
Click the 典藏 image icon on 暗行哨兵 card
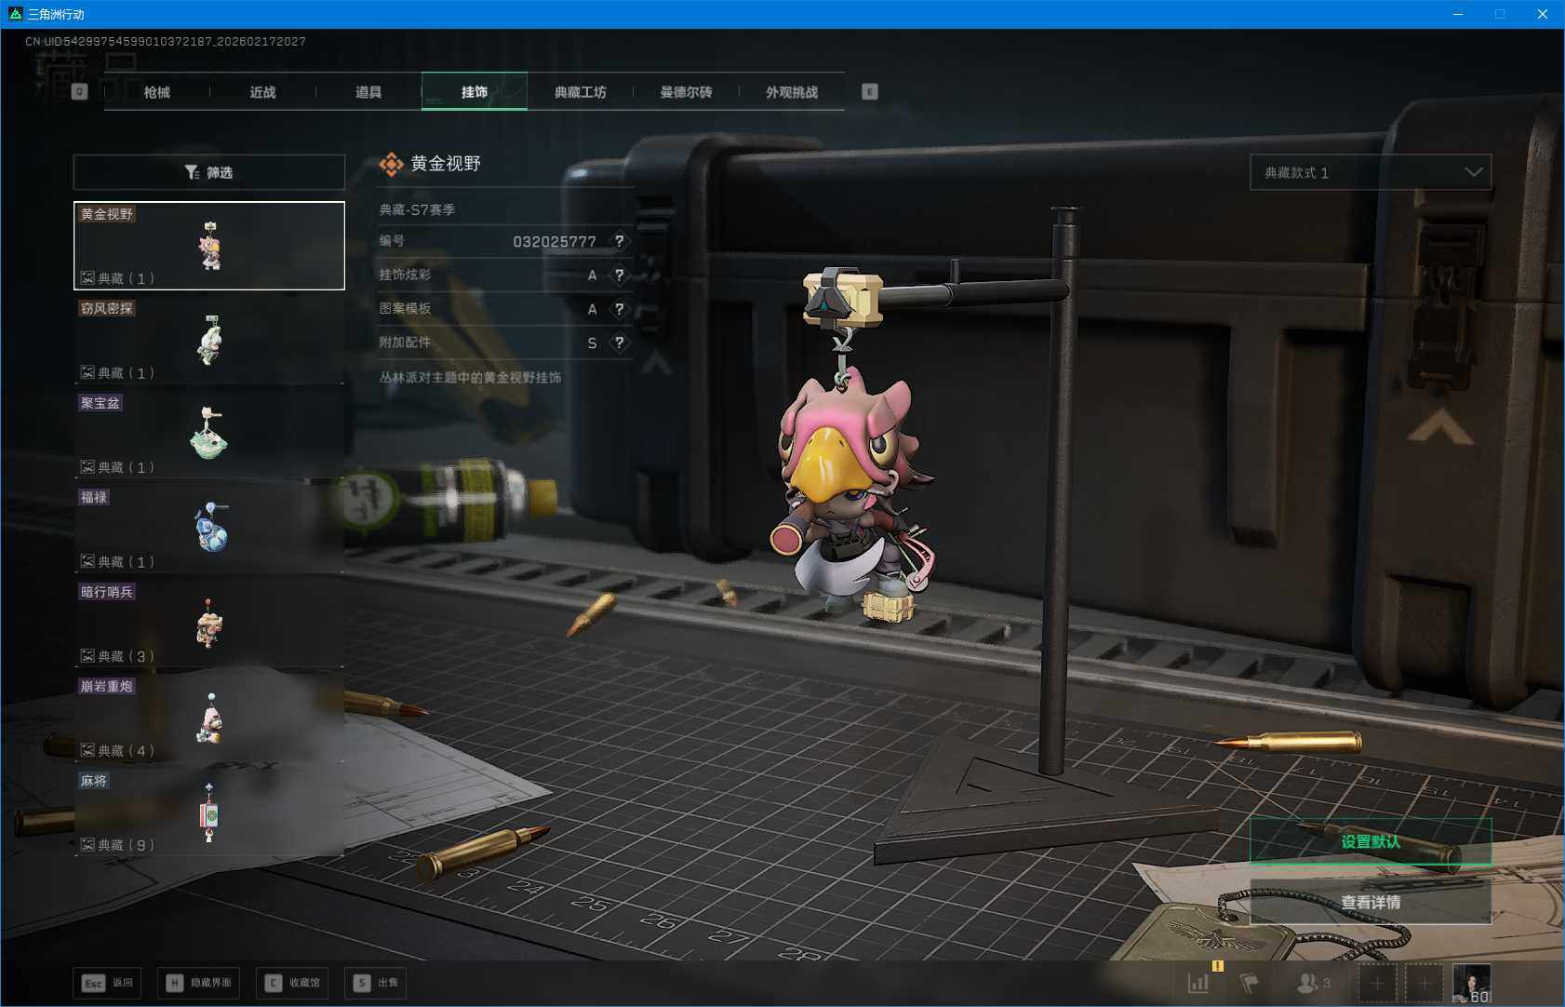click(x=87, y=655)
